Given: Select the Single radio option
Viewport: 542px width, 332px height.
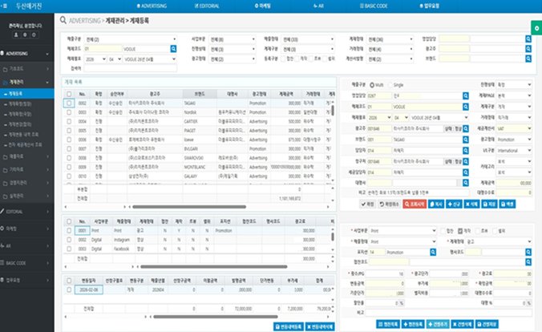Looking at the screenshot, I should tap(390, 85).
